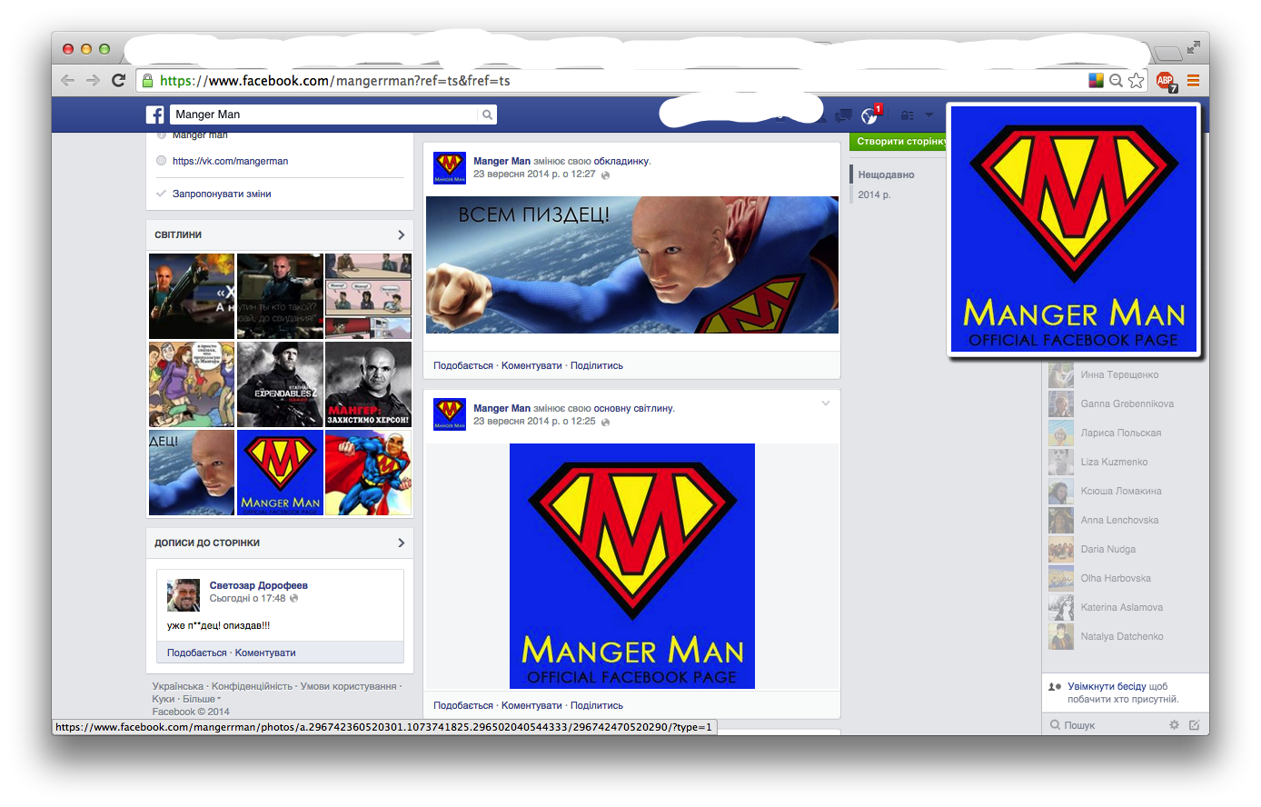The image size is (1261, 807).
Task: Open the Facebook messages icon
Action: tap(844, 115)
